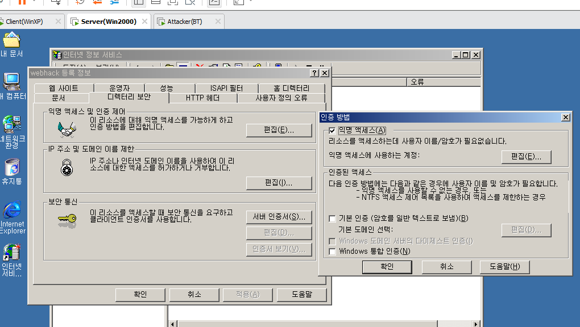This screenshot has width=580, height=327.
Task: Click the padlock icon in IP 주소 section
Action: tap(67, 167)
